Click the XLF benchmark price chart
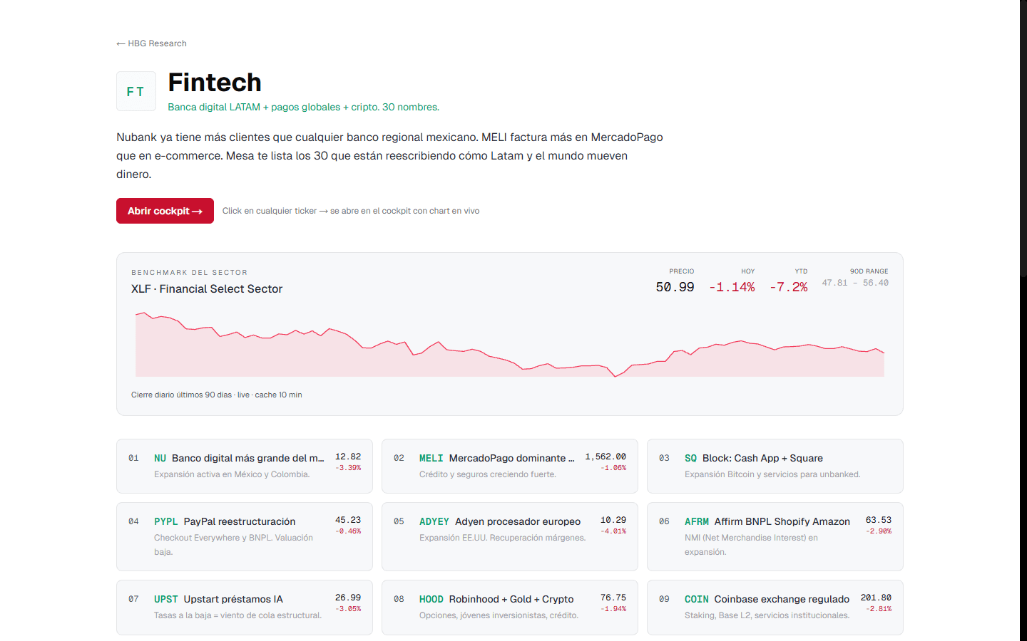This screenshot has height=641, width=1027. (x=510, y=344)
